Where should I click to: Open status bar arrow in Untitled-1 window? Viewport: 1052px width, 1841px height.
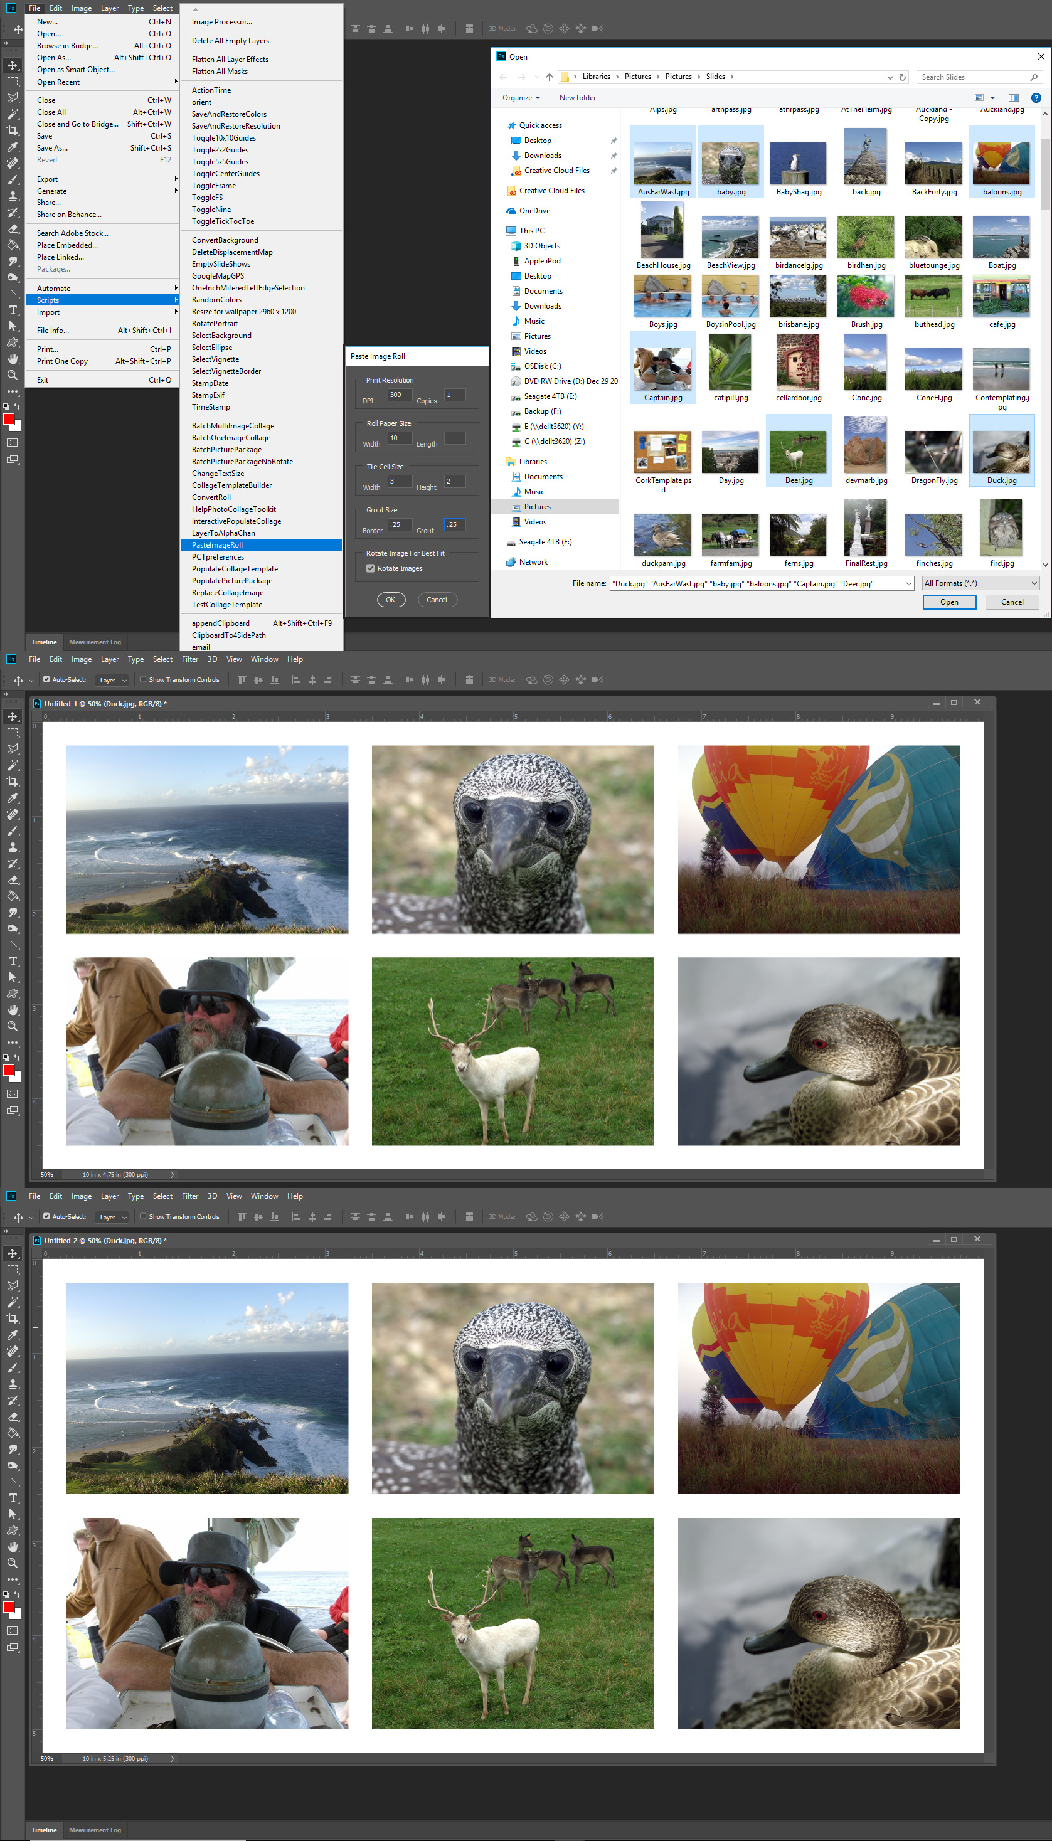[172, 1175]
